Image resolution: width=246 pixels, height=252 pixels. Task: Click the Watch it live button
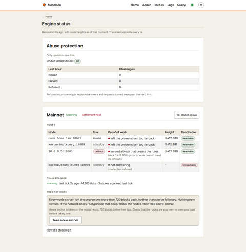pyautogui.click(x=187, y=115)
